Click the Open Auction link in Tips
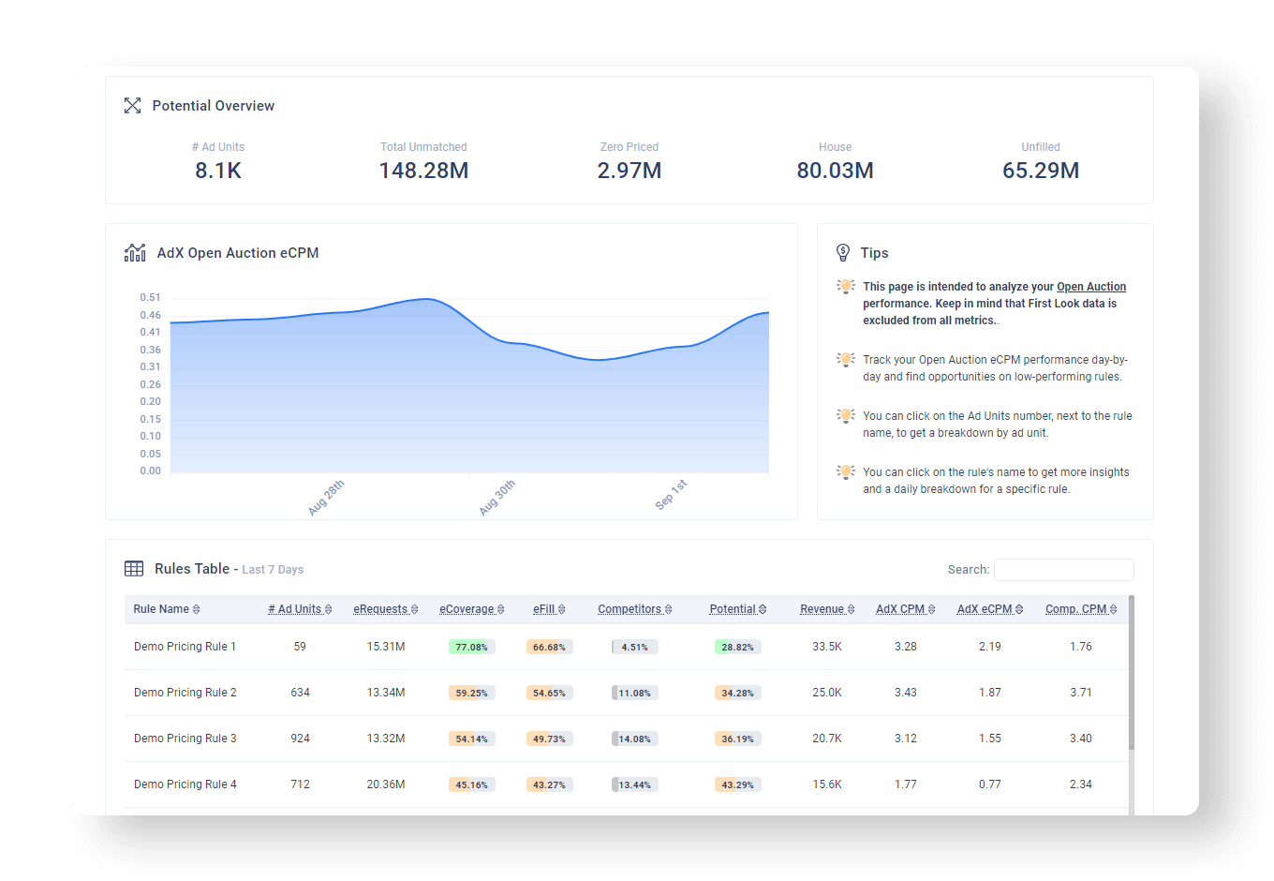 (x=1090, y=286)
